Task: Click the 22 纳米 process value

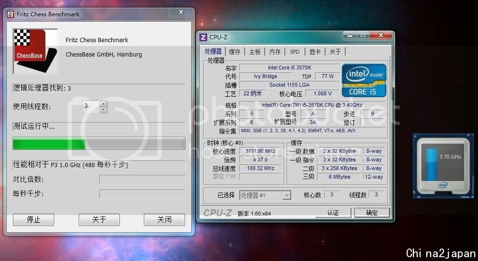Action: click(252, 93)
